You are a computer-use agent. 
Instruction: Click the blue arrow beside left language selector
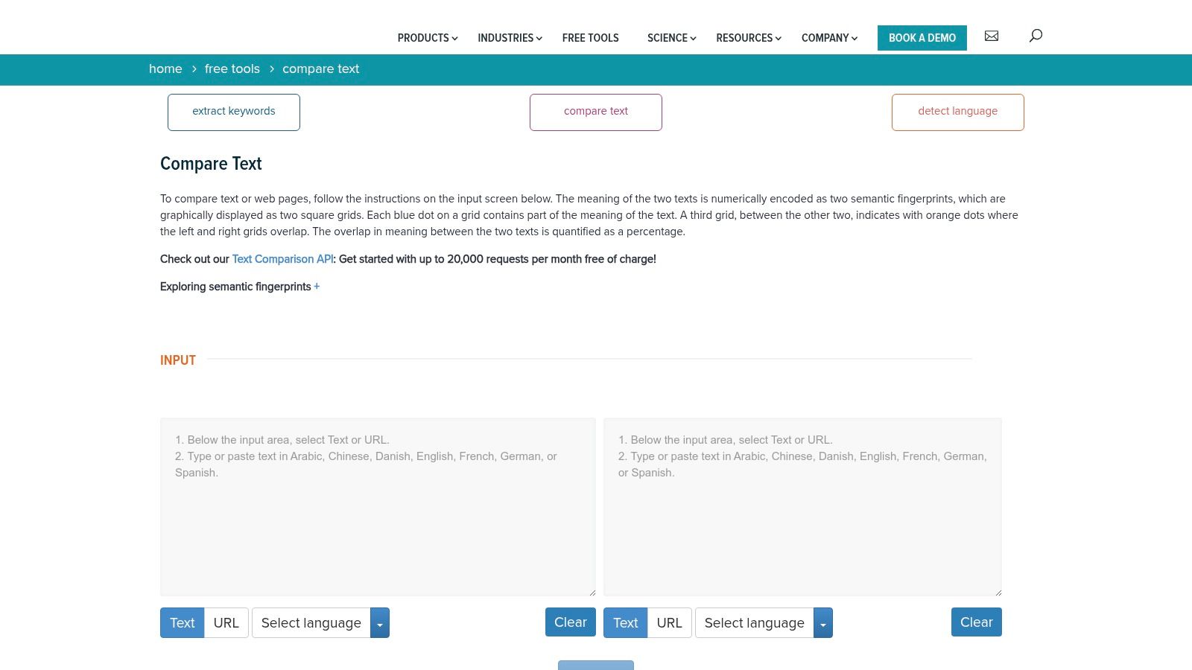[380, 623]
